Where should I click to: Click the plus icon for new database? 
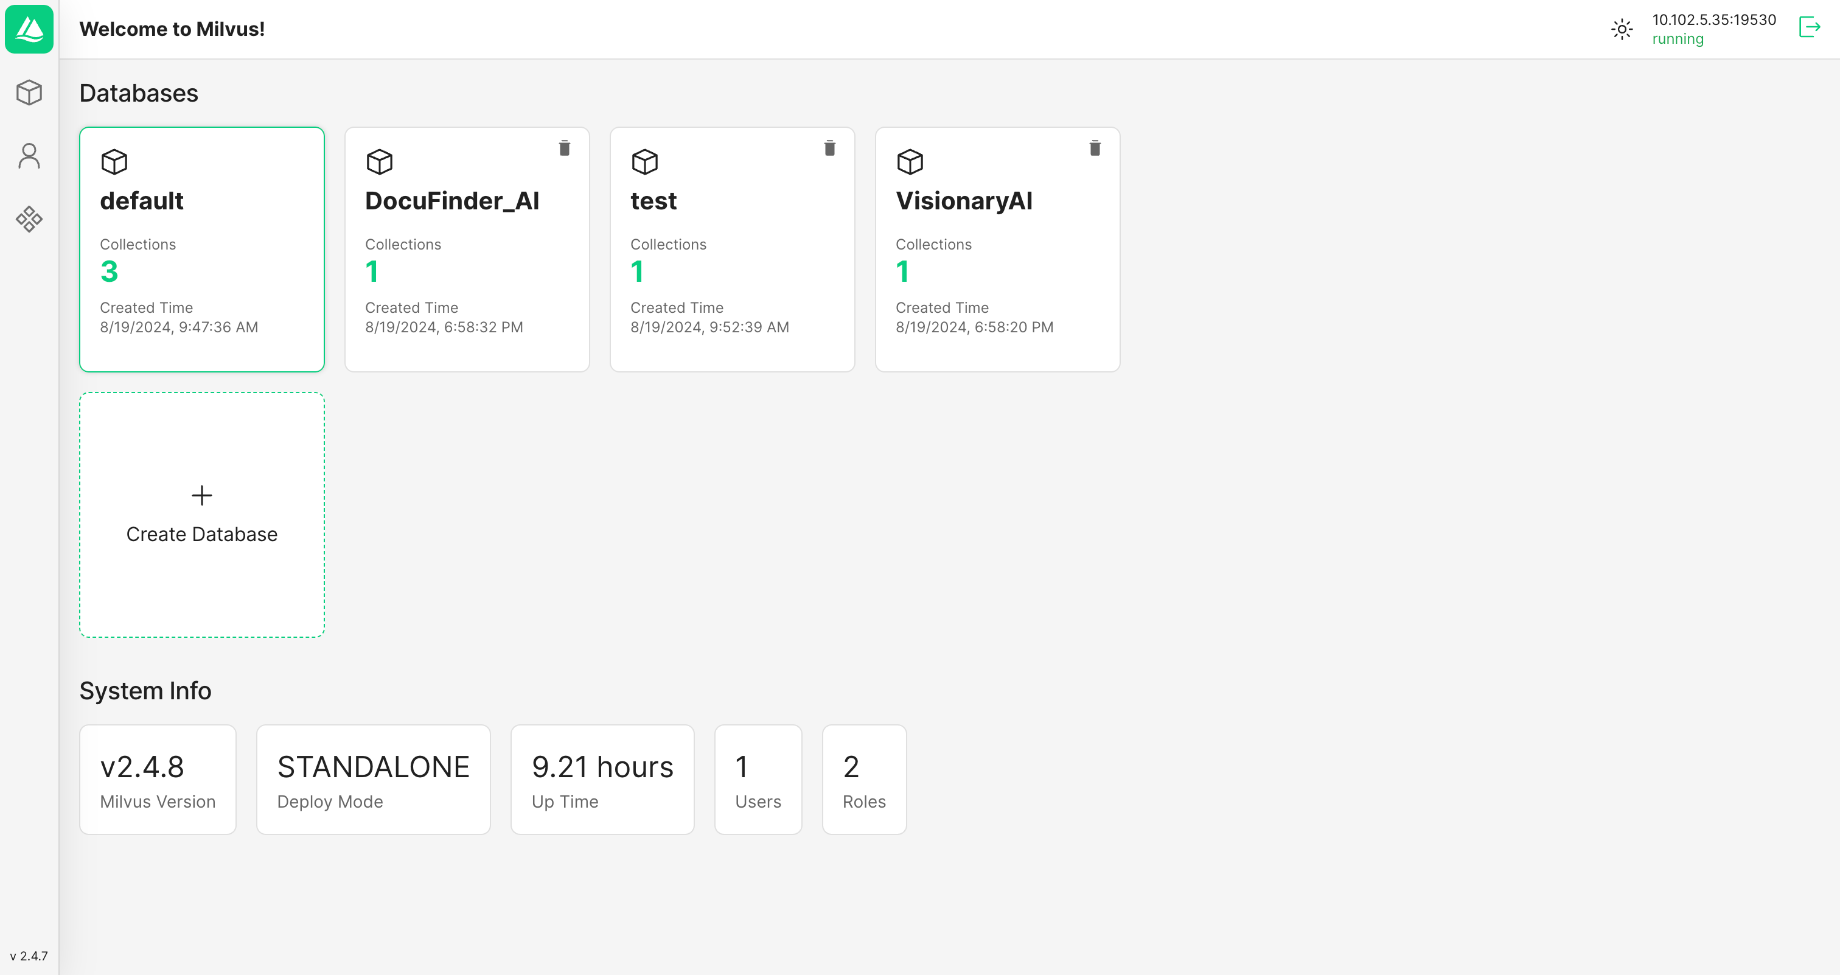[201, 495]
